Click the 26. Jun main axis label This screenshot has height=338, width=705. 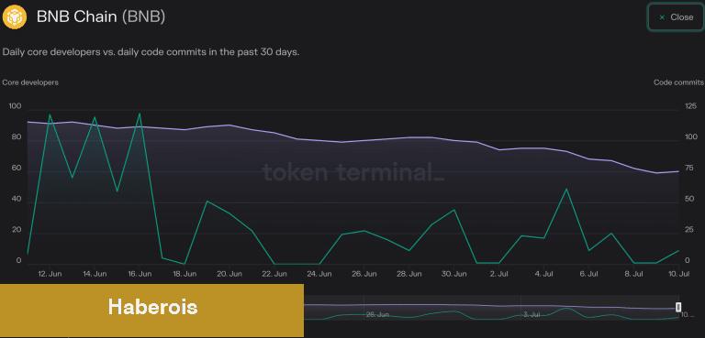(364, 273)
